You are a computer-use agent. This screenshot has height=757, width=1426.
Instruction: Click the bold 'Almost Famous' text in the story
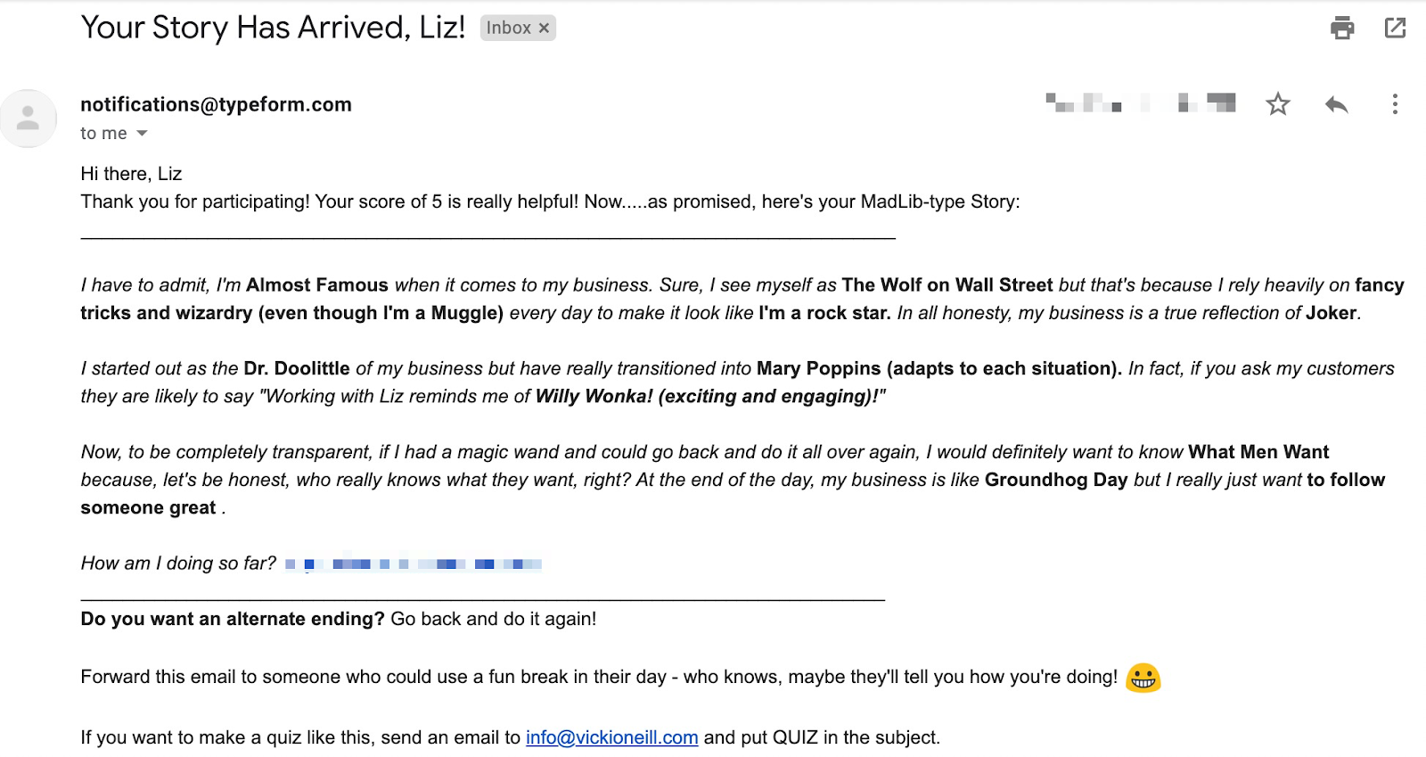click(317, 285)
